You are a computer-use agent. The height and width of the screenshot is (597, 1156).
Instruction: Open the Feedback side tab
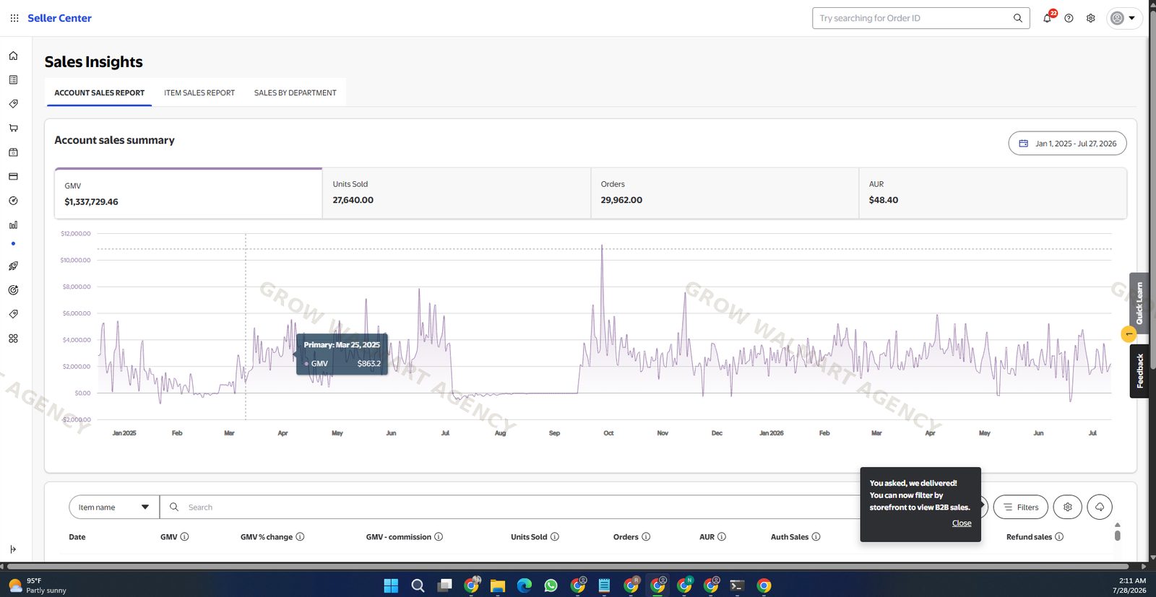coord(1139,371)
